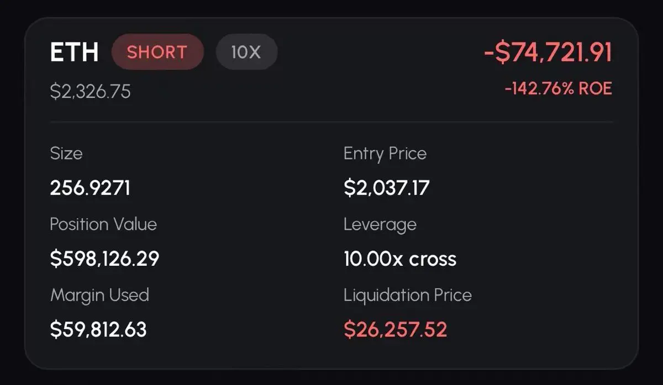663x385 pixels.
Task: Select the -$74,721.91 PnL figure
Action: [x=548, y=53]
